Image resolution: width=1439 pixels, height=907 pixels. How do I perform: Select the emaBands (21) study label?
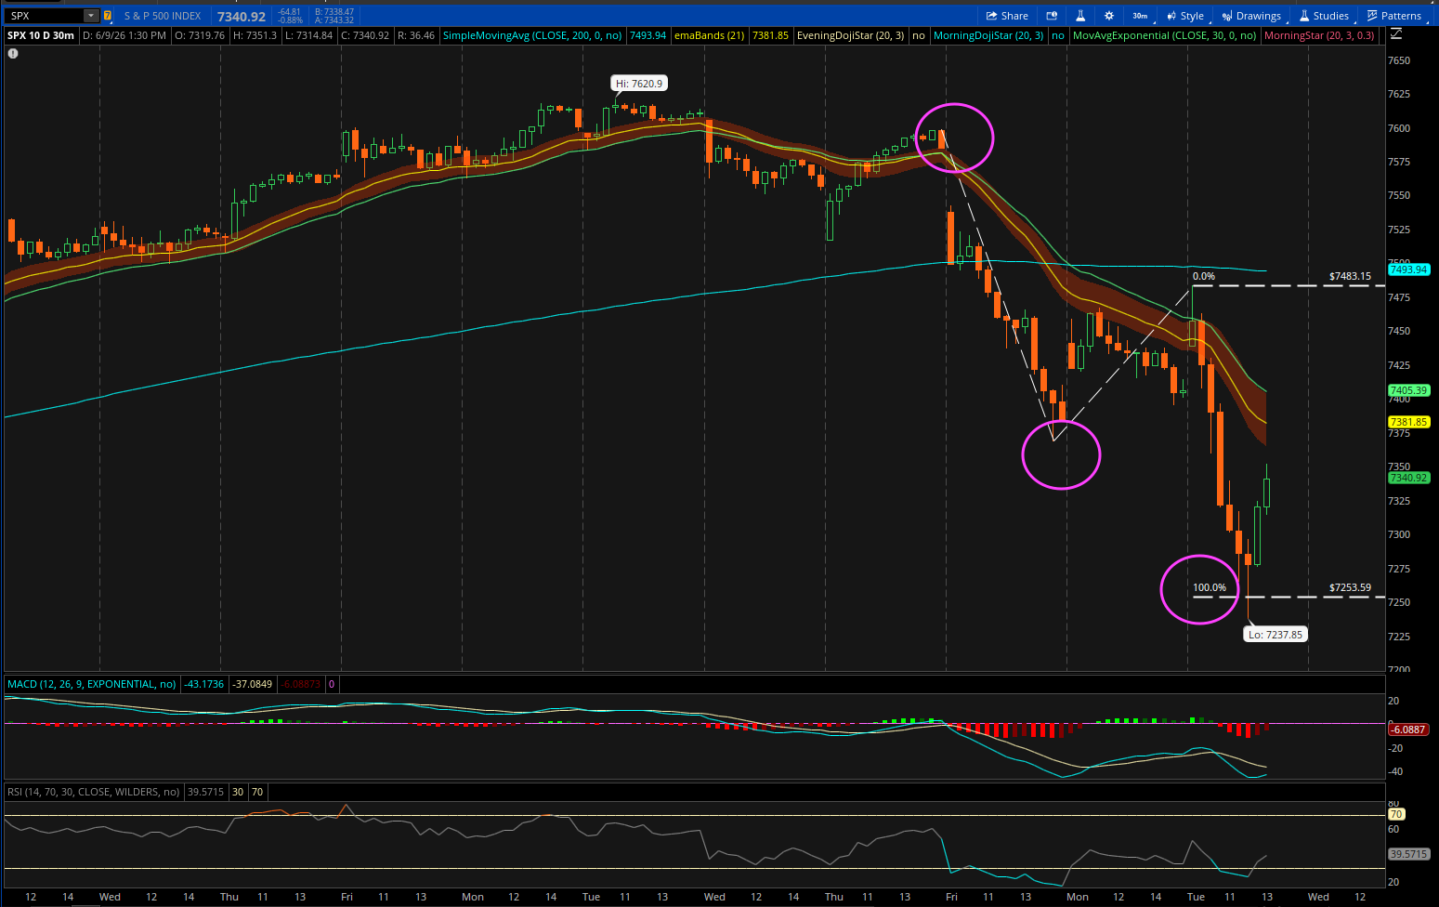709,35
